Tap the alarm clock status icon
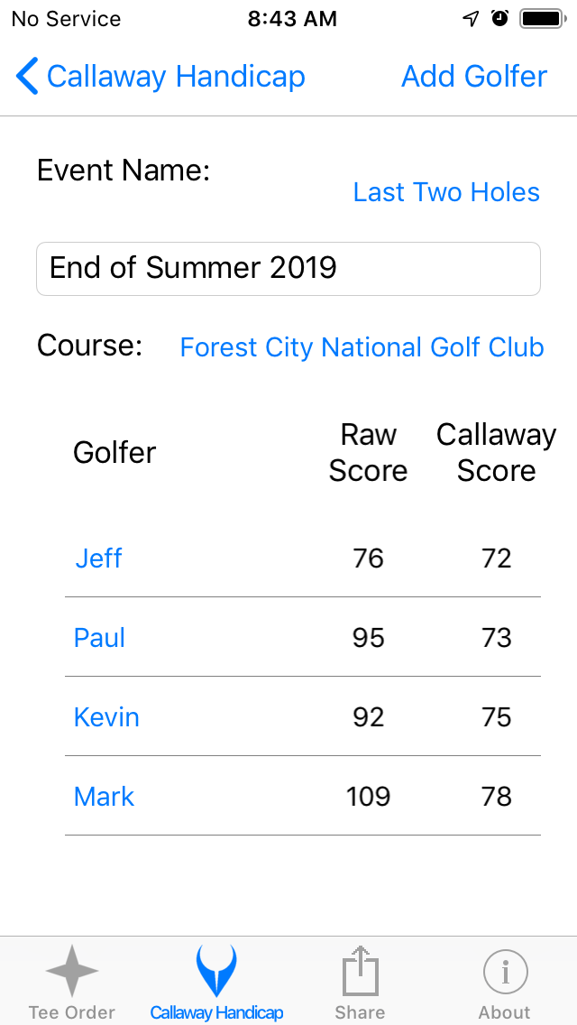577x1025 pixels. click(x=499, y=17)
